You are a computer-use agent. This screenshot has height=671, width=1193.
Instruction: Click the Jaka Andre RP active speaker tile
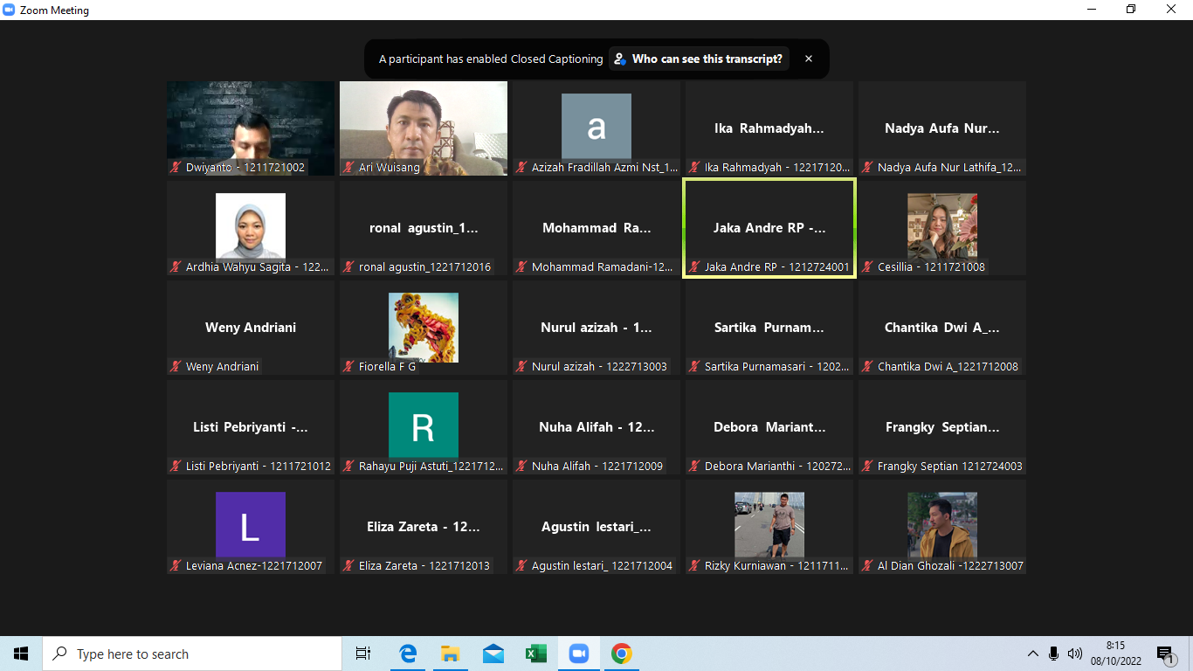pyautogui.click(x=769, y=228)
